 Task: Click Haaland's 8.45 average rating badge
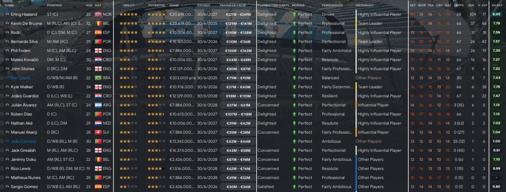point(497,14)
